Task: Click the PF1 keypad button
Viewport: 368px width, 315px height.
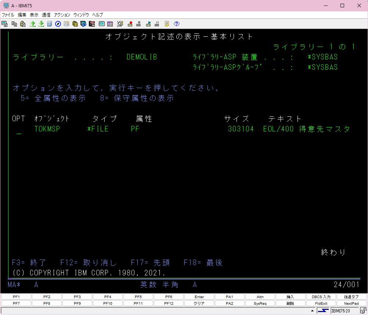Action: (x=16, y=297)
